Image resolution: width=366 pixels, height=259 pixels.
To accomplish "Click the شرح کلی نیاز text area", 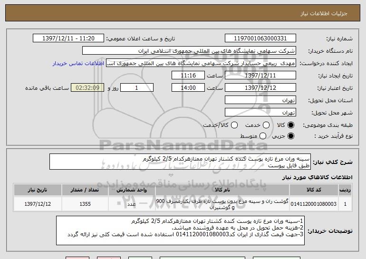I will click(x=180, y=162).
